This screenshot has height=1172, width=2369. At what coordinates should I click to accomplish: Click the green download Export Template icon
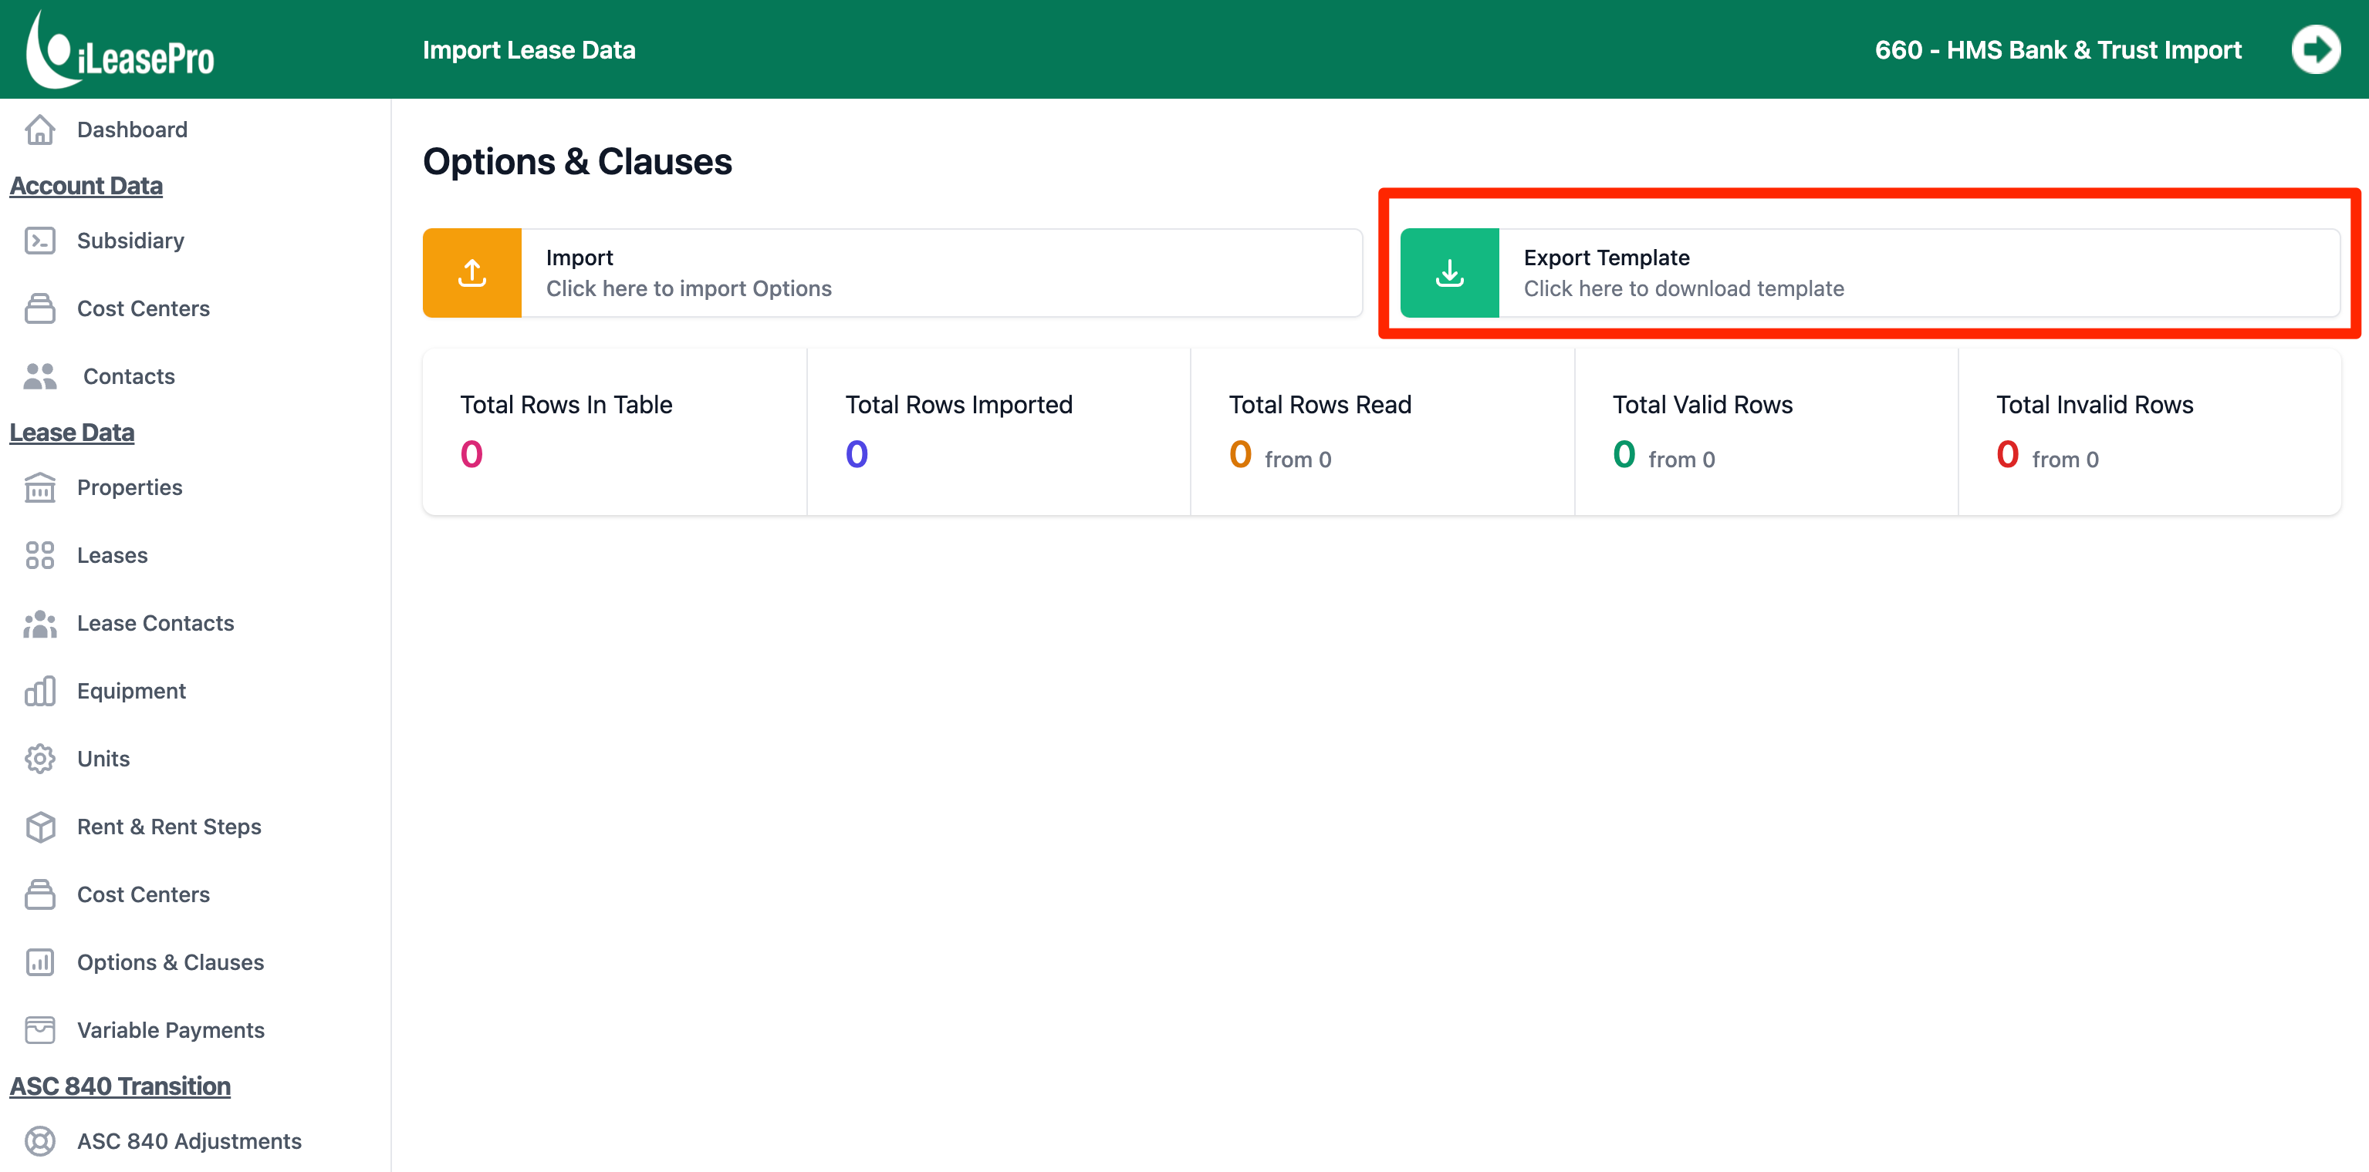1449,273
